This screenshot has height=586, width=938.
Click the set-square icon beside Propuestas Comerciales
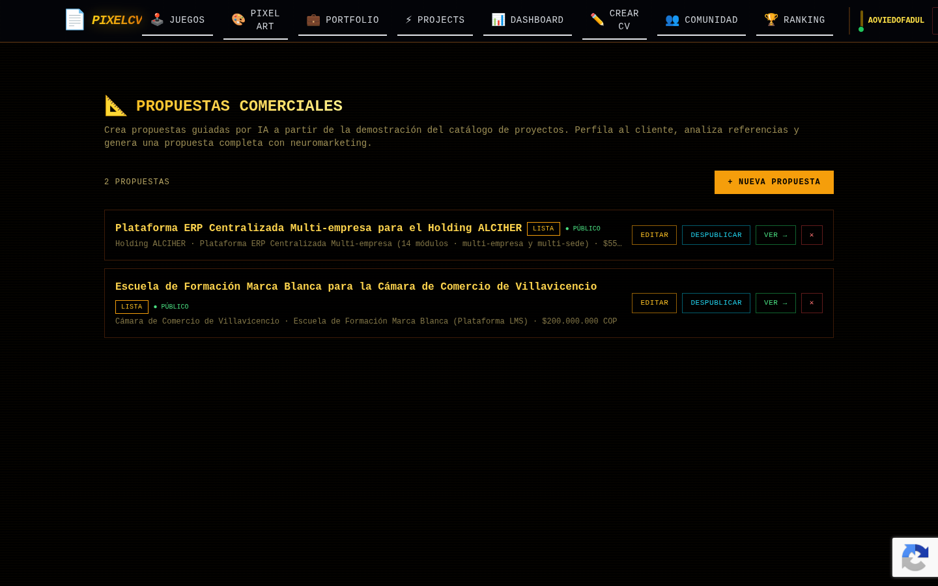coord(116,105)
